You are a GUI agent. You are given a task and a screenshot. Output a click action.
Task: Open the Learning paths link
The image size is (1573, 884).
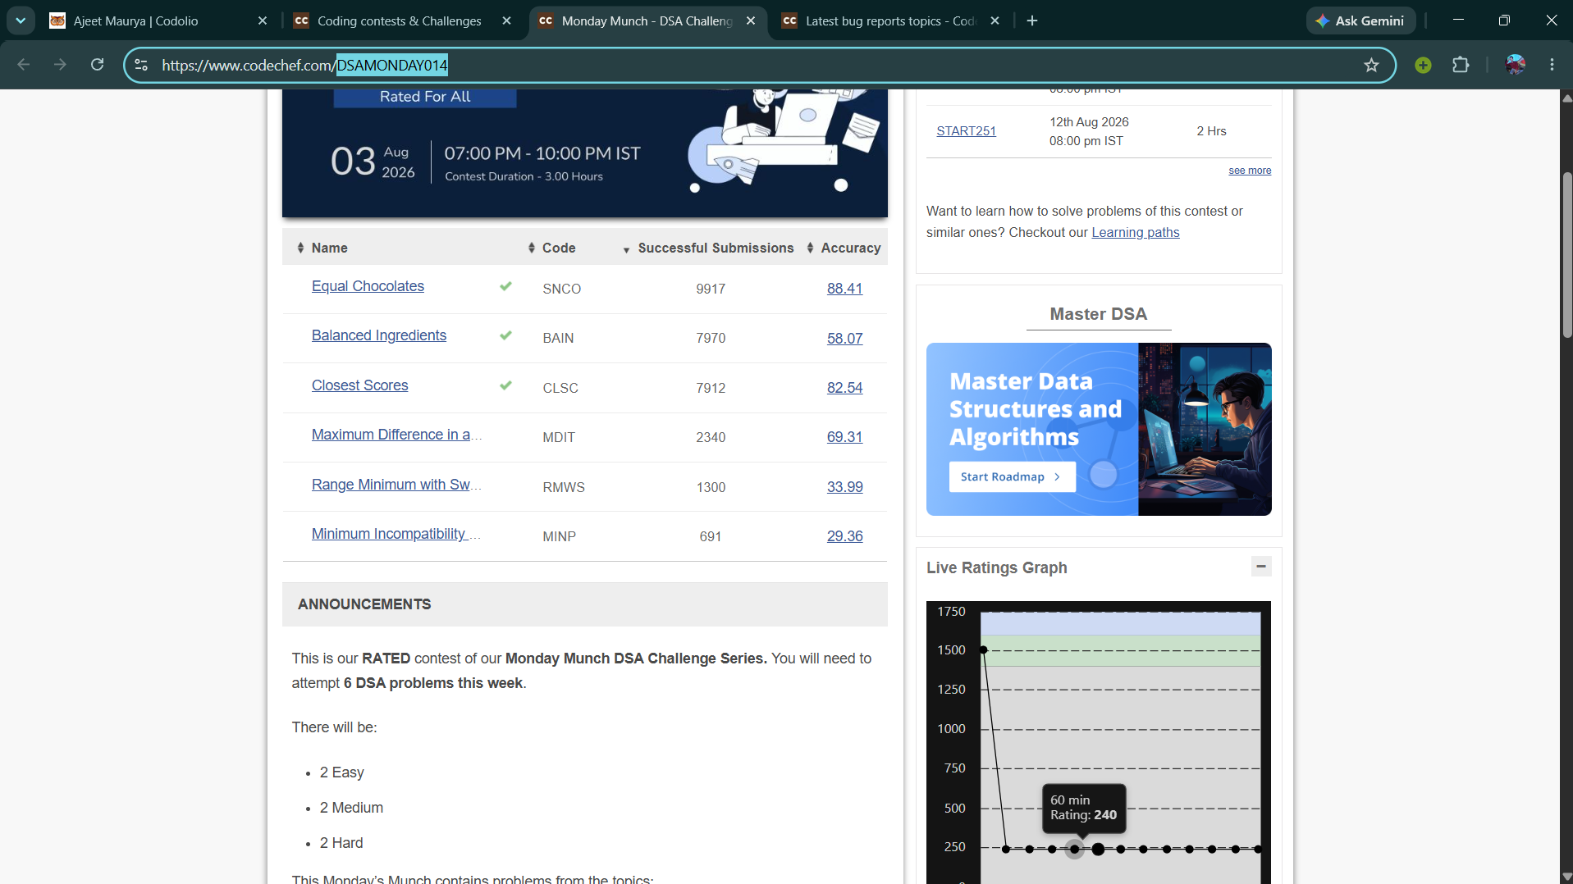1135,233
